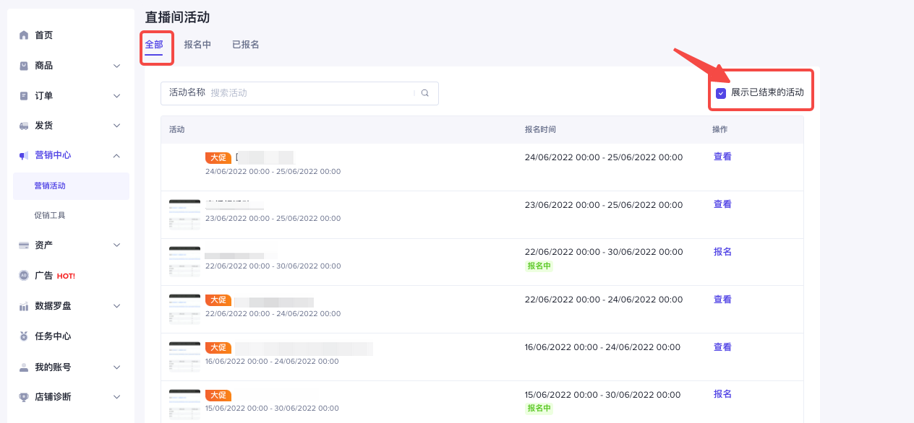The image size is (914, 423).
Task: Expand the 店铺诊断 menu chevron
Action: click(117, 397)
